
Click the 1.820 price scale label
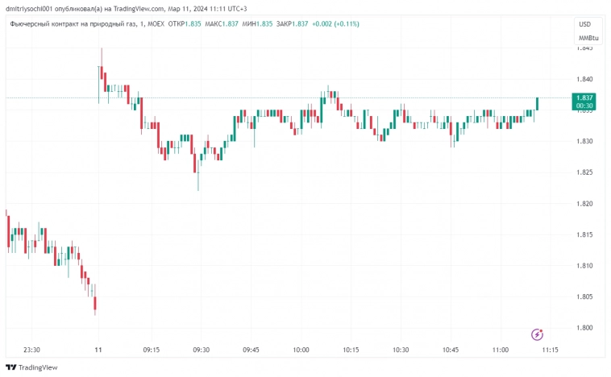[584, 204]
